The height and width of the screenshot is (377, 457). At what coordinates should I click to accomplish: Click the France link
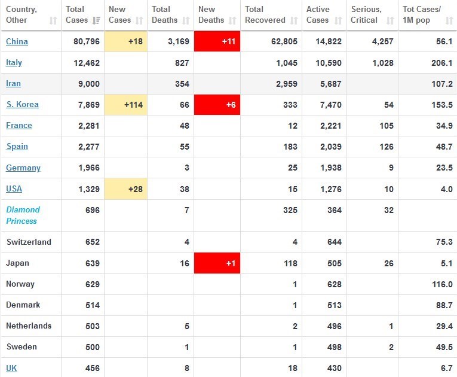click(19, 126)
